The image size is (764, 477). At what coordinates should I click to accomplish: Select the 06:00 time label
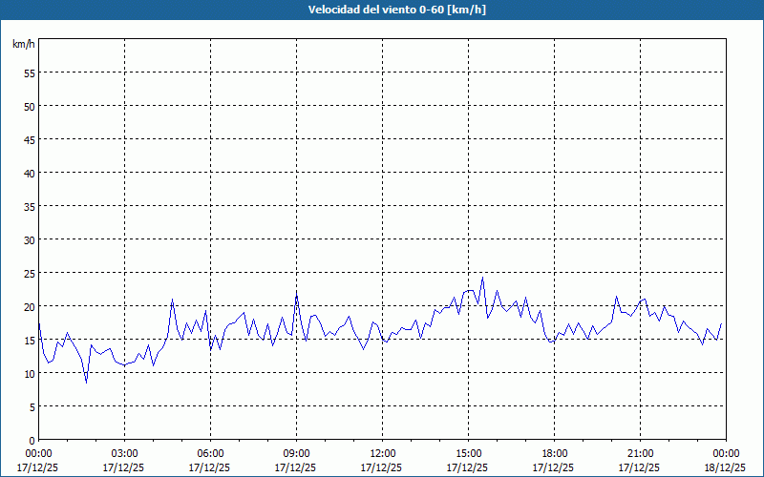(210, 453)
